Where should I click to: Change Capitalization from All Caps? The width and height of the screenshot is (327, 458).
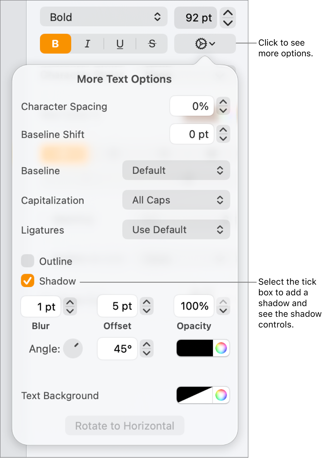[176, 200]
